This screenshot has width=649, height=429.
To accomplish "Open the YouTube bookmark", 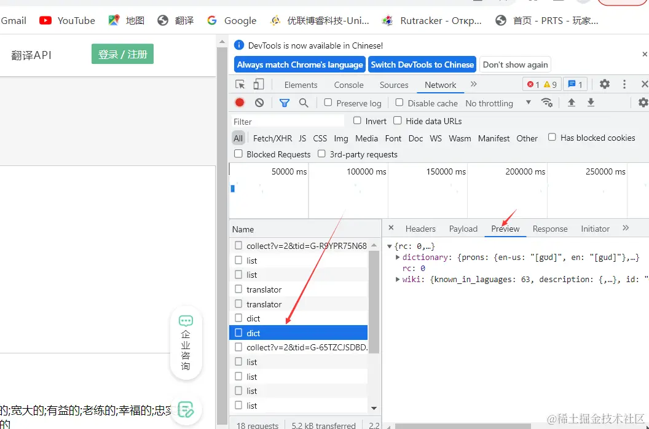I will (67, 20).
